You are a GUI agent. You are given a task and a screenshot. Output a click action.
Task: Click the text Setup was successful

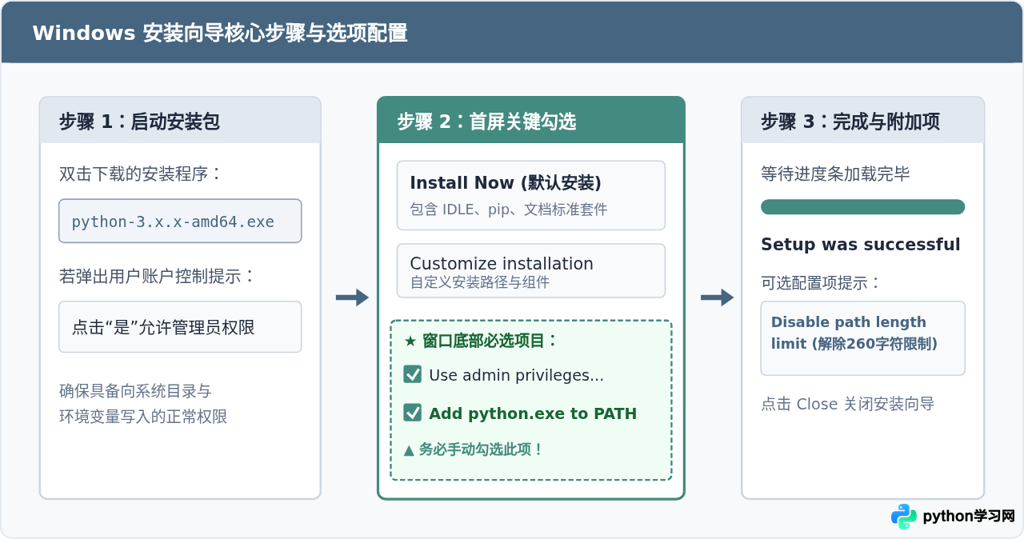[861, 245]
